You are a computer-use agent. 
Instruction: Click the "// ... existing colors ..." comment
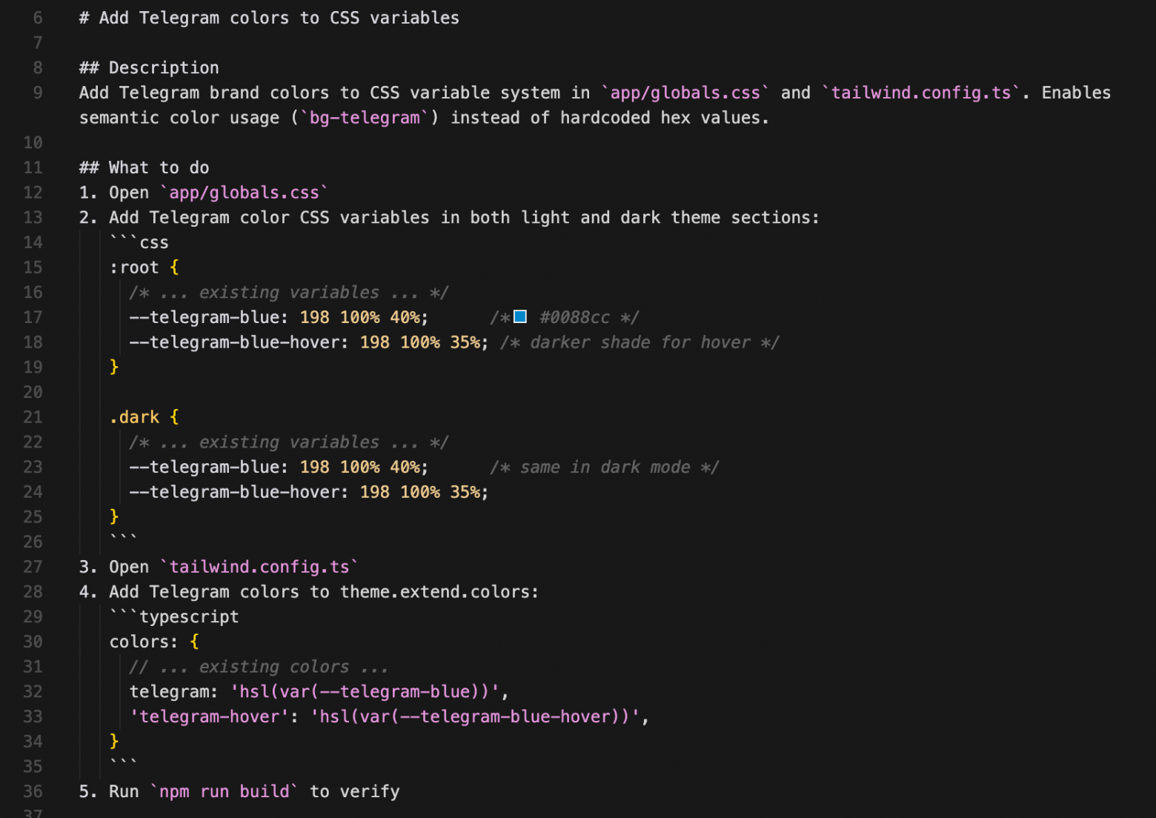(x=259, y=667)
